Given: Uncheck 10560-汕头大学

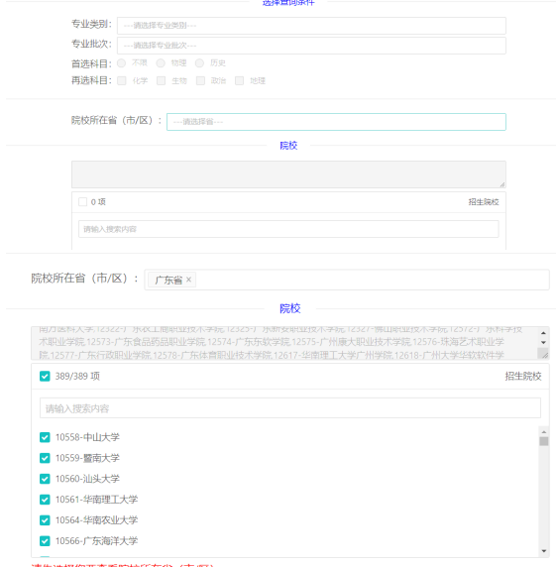Looking at the screenshot, I should (45, 479).
